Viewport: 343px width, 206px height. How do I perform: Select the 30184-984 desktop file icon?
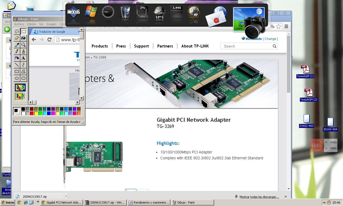click(330, 125)
